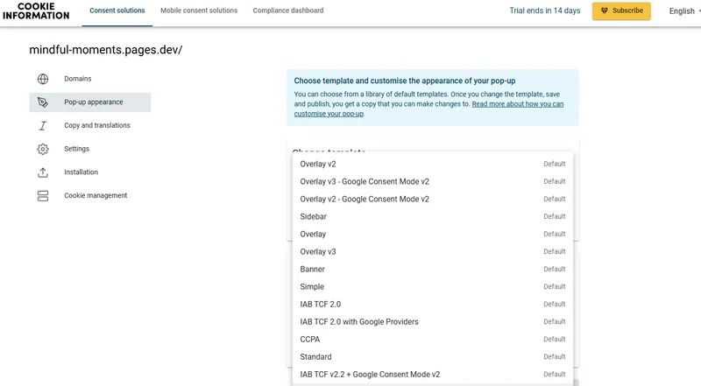
Task: Pick the Standard template
Action: point(433,356)
